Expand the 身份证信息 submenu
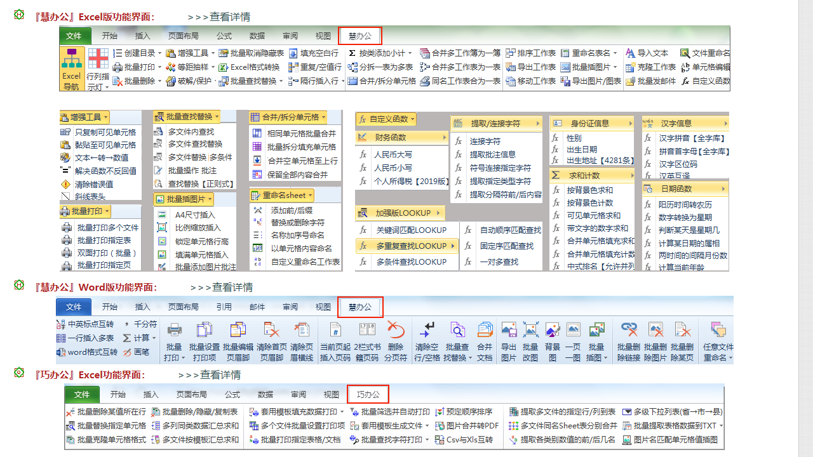The image size is (813, 457). click(592, 123)
